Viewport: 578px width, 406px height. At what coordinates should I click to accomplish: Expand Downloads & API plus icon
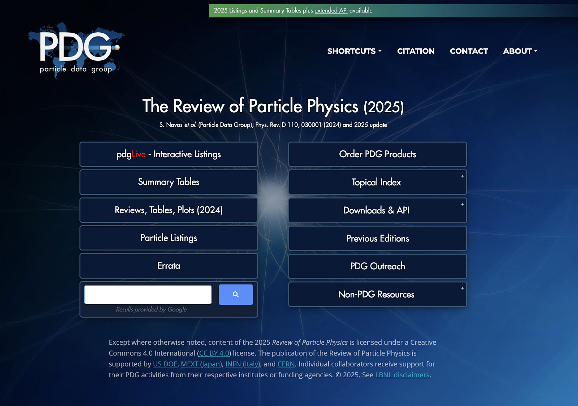tap(462, 205)
